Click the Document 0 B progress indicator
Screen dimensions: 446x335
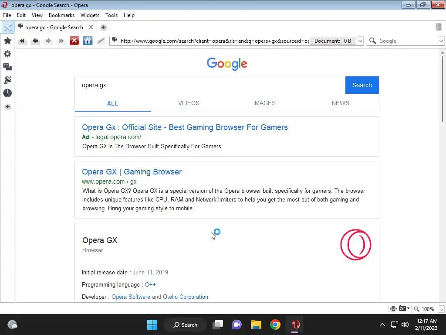pos(333,41)
